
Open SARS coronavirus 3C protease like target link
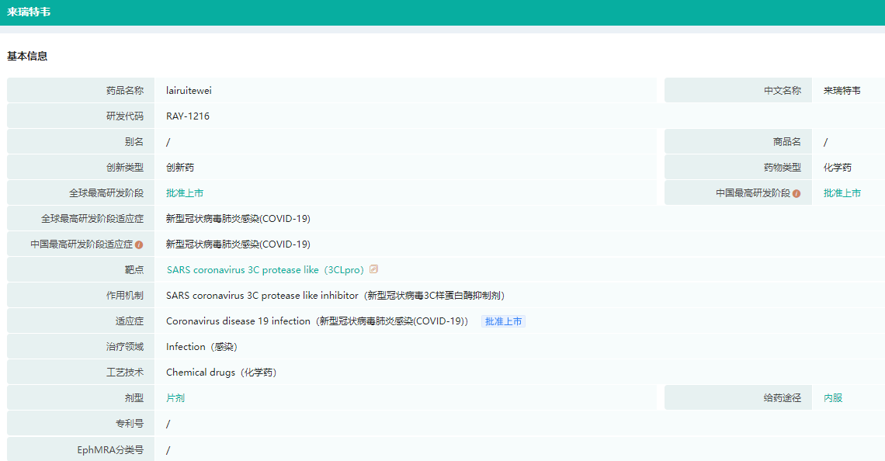(x=264, y=270)
